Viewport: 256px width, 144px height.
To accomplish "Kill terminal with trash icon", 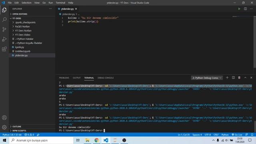I will pyautogui.click(x=239, y=78).
